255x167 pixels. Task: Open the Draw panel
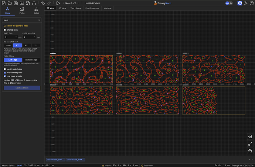coord(7,11)
